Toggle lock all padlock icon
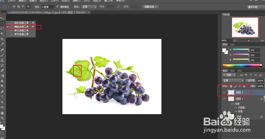Screen dimensions: 265x139 pyautogui.click(x=244, y=86)
